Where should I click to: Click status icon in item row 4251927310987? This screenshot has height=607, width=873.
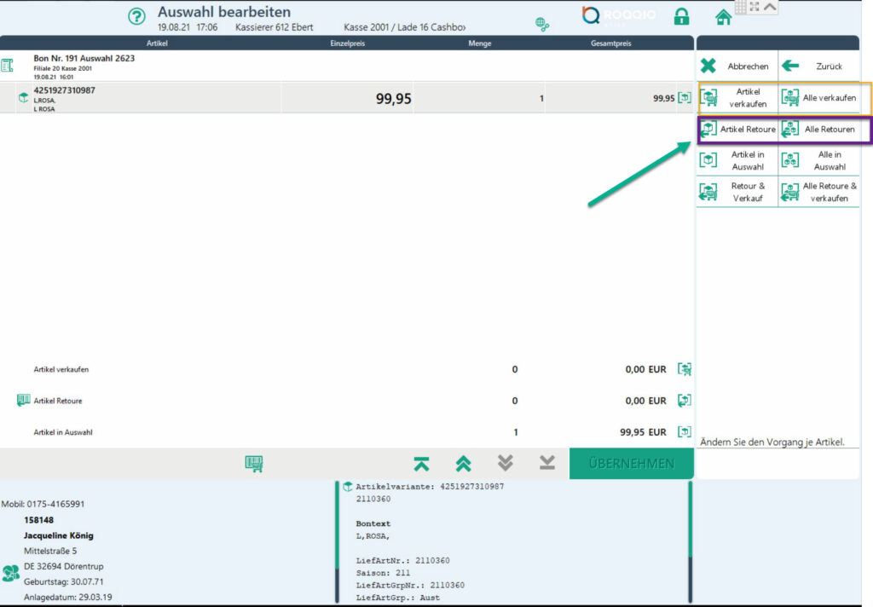click(x=684, y=98)
